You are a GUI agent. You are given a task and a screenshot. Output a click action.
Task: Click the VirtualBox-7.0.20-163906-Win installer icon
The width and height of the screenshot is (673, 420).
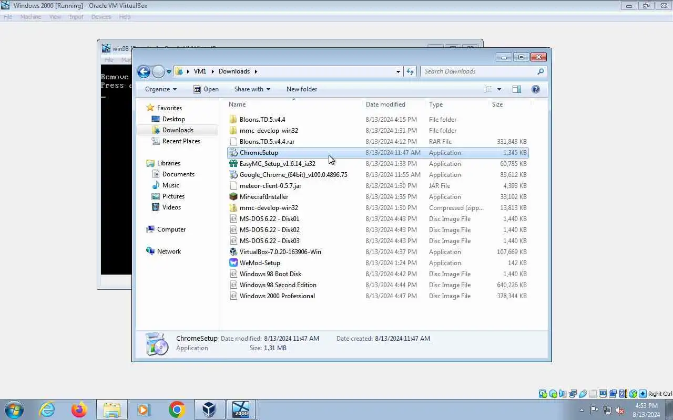point(234,252)
